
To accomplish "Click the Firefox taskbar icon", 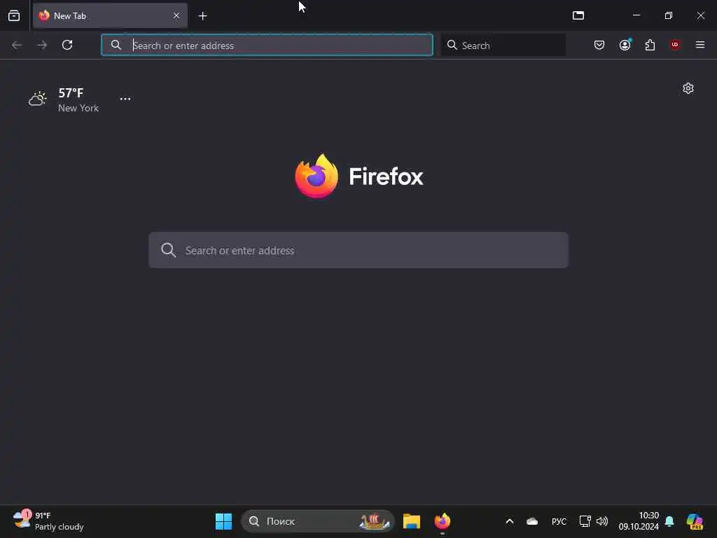I will coord(443,521).
